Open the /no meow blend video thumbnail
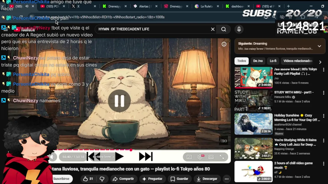Screen dimensions: 328x184 click(253, 78)
